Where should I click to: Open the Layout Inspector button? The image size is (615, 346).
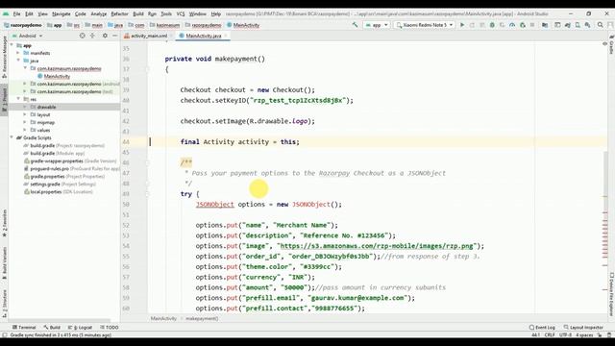point(583,327)
